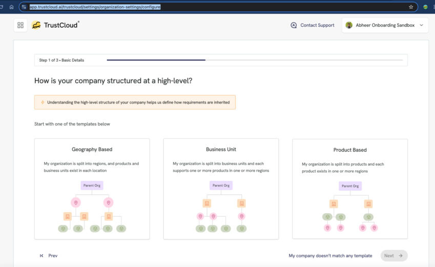
Task: Open the app grid menu icon
Action: click(x=20, y=25)
